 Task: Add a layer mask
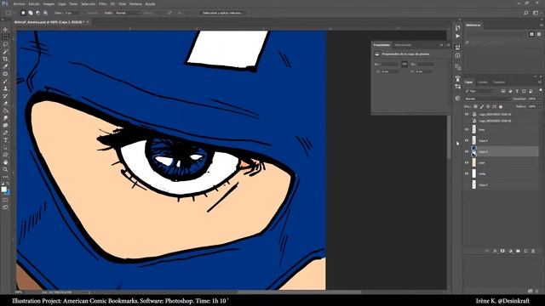[x=502, y=251]
